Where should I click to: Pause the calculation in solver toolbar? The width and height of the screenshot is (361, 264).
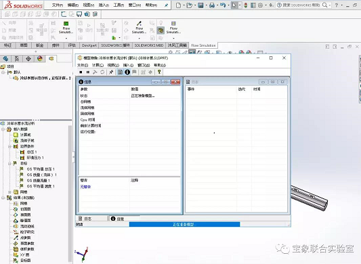coord(88,72)
